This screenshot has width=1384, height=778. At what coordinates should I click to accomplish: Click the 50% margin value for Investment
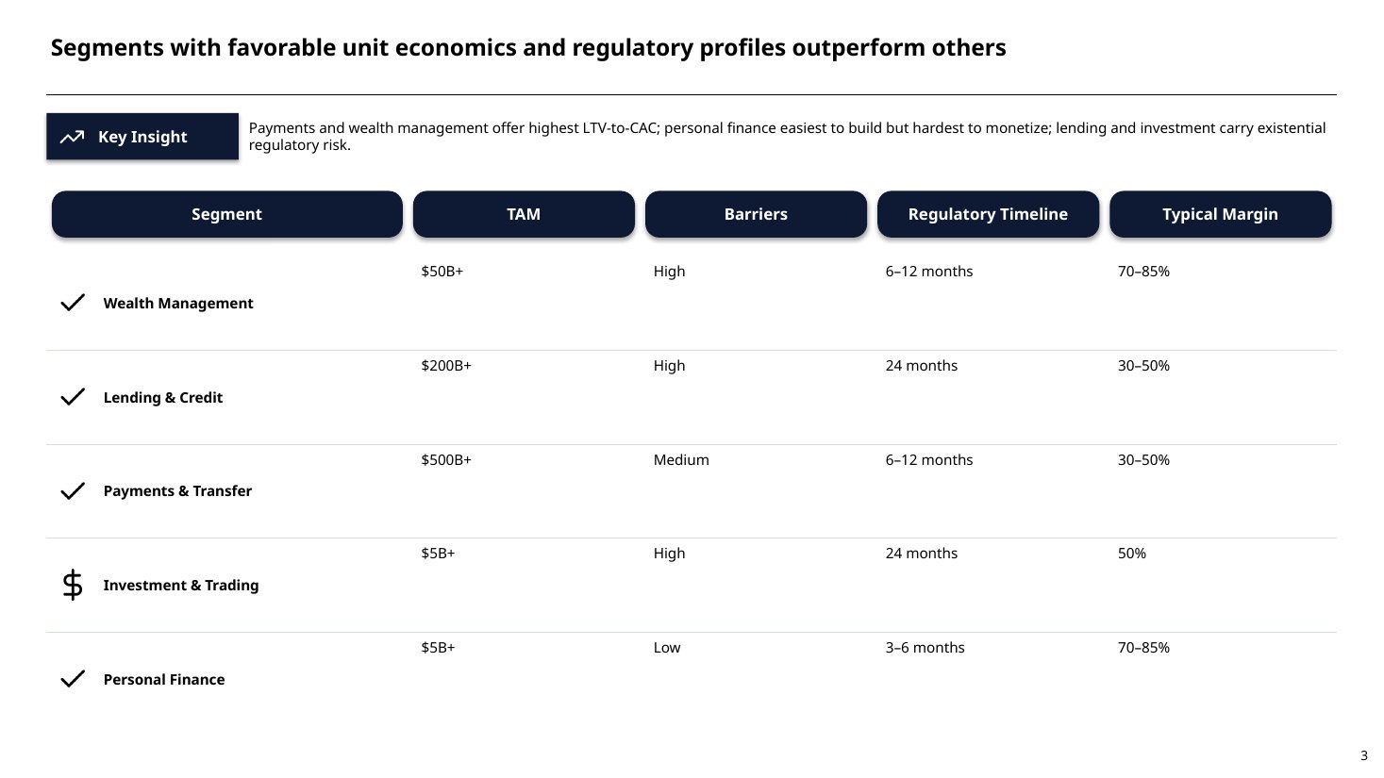(1132, 554)
